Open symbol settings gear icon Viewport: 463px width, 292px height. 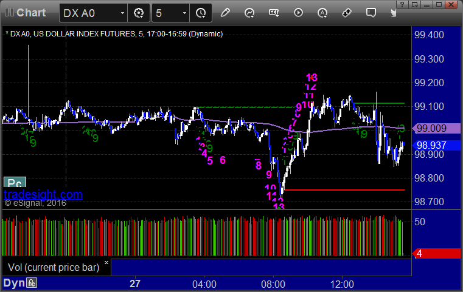point(139,13)
